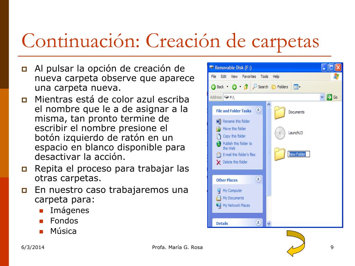Click the Removable Disk title bar icon
The width and height of the screenshot is (355, 266).
point(211,68)
